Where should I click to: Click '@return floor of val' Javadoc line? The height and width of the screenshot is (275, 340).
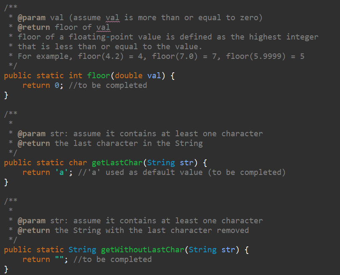tap(64, 27)
